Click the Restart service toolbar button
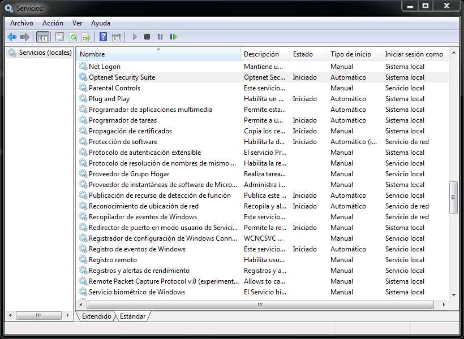Screen dimensions: 464x339 coord(173,37)
